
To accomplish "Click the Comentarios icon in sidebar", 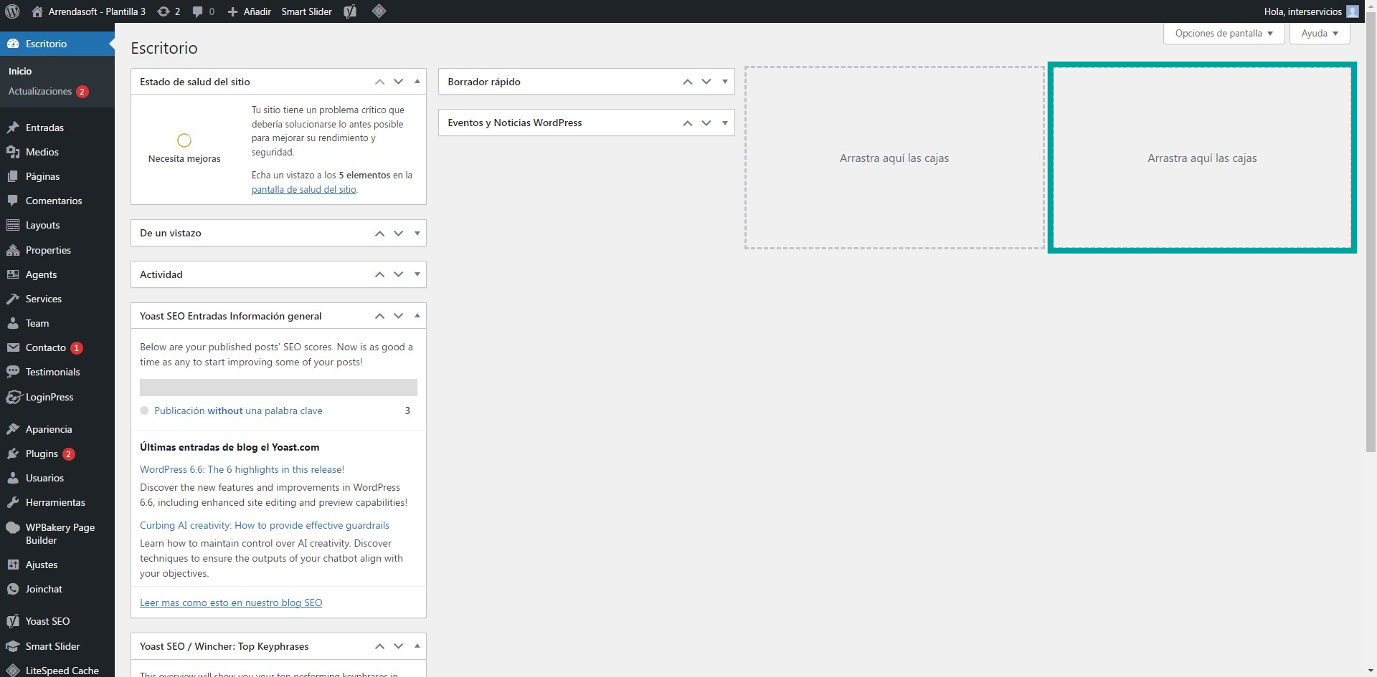I will (x=13, y=201).
